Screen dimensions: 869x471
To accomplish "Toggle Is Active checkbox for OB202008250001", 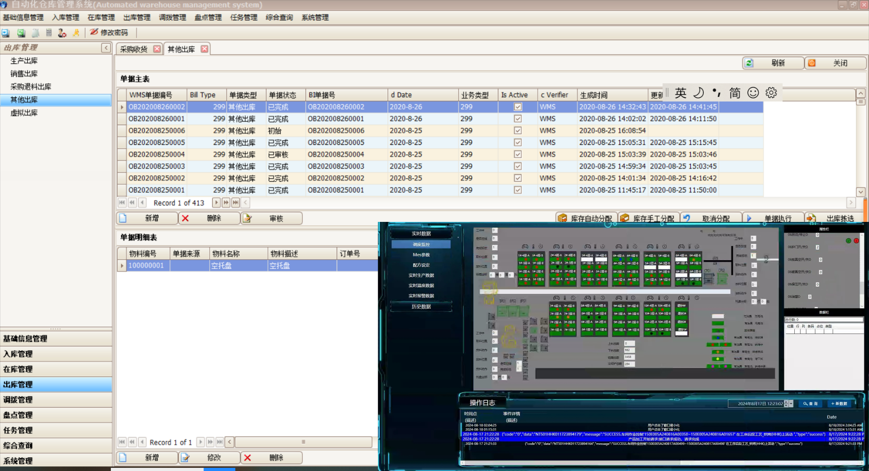I will [518, 190].
